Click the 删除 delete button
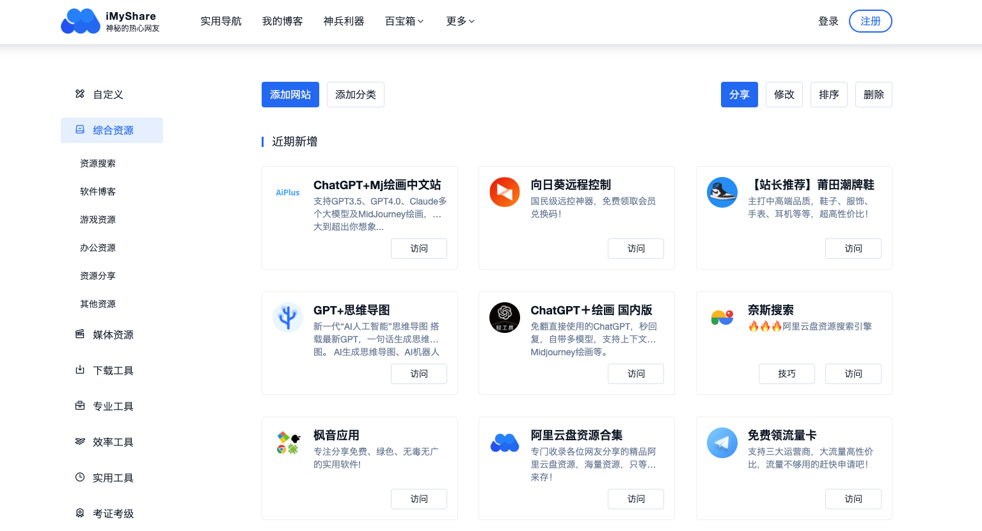 [x=874, y=95]
